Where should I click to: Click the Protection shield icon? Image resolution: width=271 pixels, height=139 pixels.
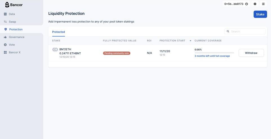[6, 29]
